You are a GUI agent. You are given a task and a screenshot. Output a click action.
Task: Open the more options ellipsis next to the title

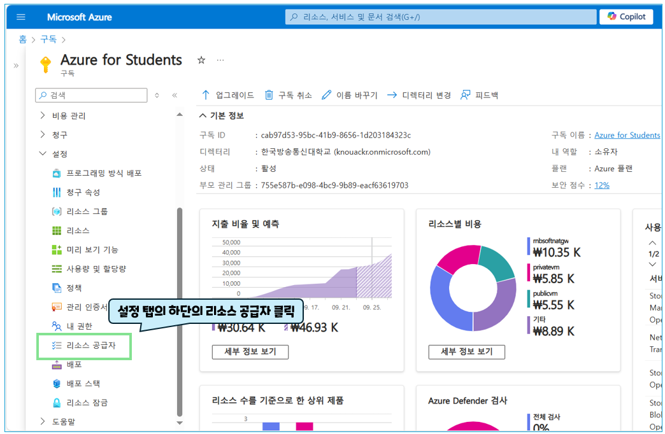220,60
